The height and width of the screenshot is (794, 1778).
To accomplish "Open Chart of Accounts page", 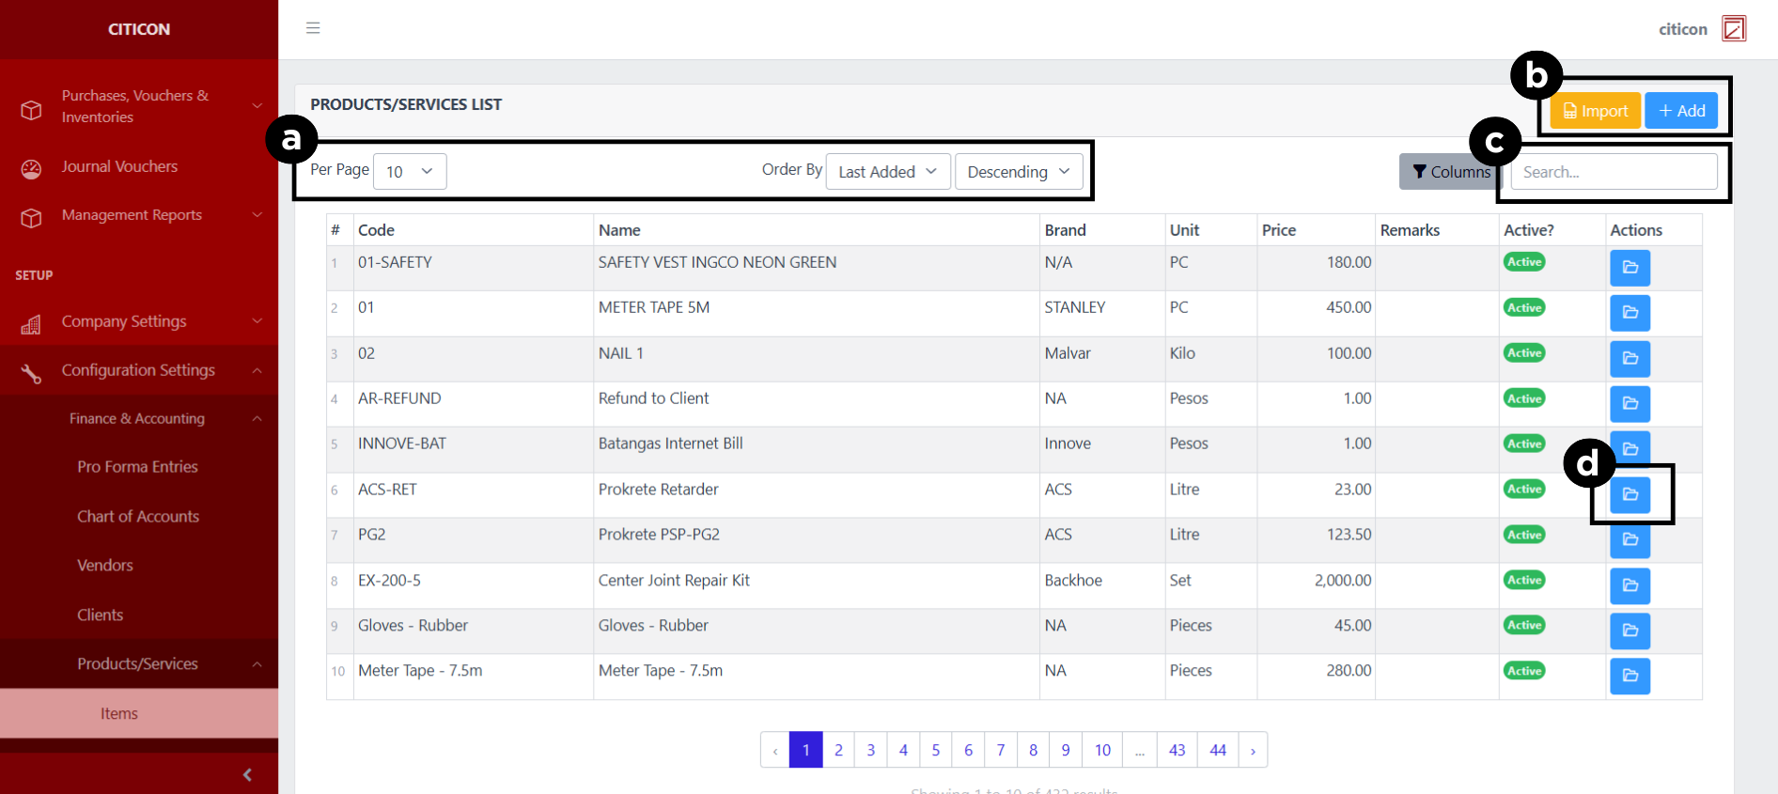I will [138, 516].
